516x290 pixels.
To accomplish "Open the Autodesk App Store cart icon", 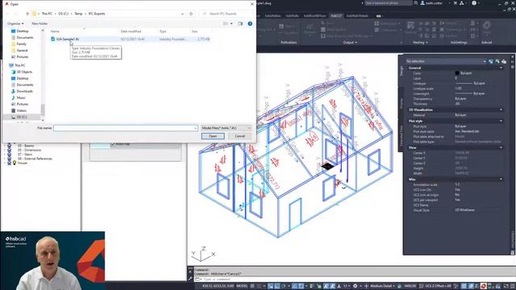I will (x=456, y=3).
